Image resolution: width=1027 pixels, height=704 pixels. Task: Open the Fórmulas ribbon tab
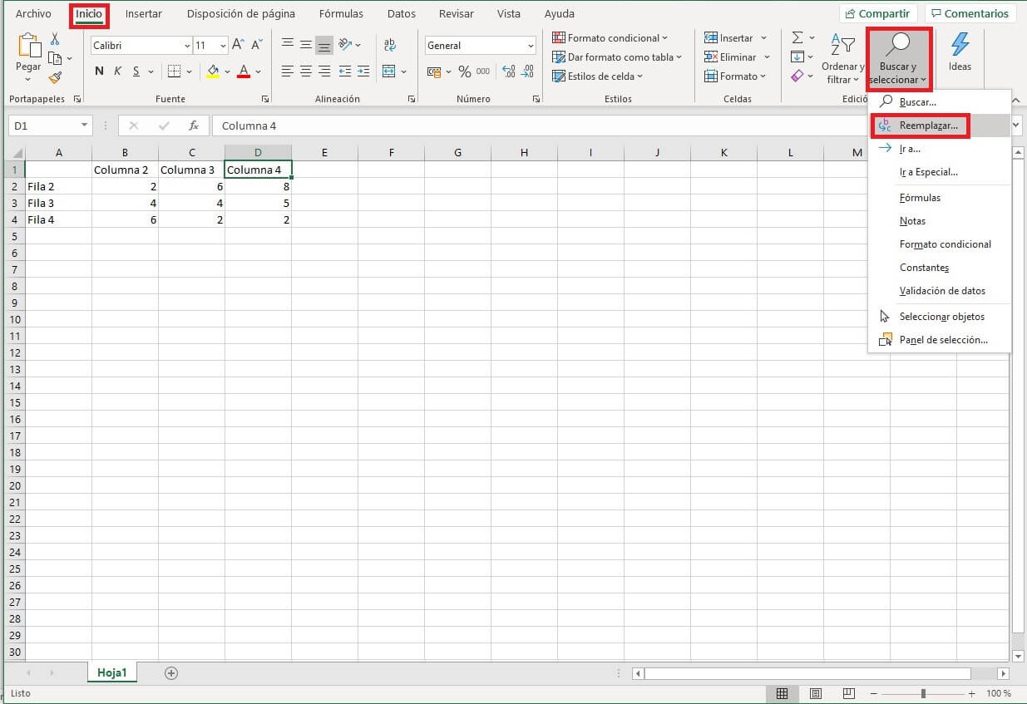(341, 14)
